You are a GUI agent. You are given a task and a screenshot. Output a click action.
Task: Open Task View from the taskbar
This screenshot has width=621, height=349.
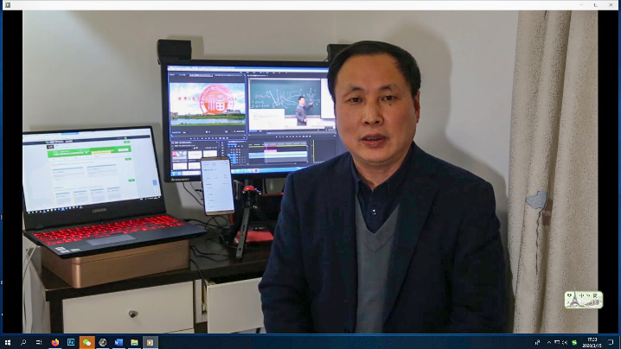point(39,342)
